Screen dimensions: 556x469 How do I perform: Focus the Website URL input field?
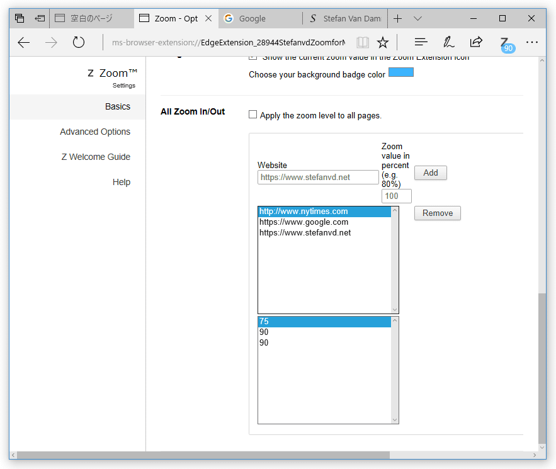point(318,178)
